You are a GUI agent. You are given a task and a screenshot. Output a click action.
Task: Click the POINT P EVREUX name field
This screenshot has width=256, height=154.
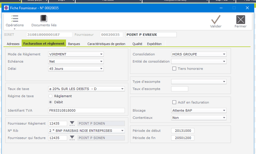[151, 35]
